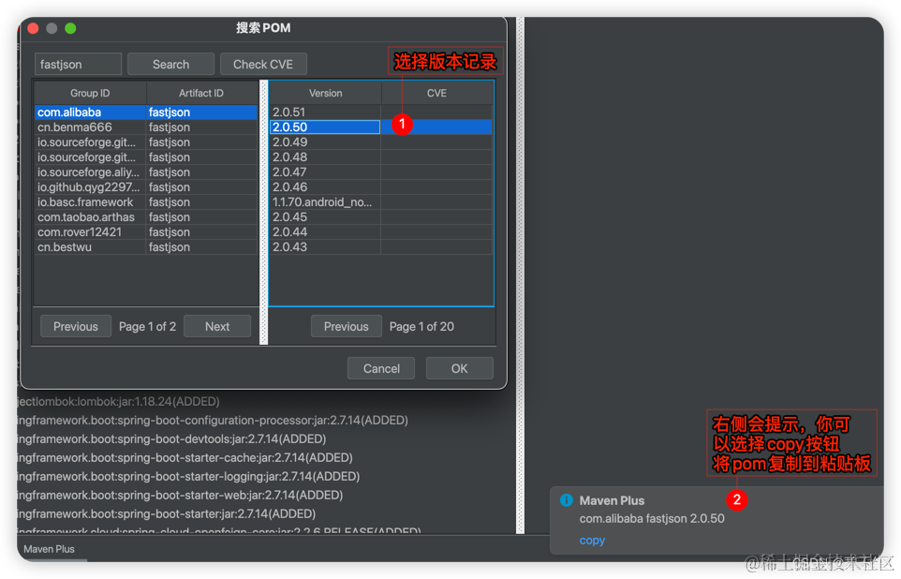Click the lombok:jar:1.18.24(ADDED) line
The image size is (901, 579).
[x=118, y=401]
